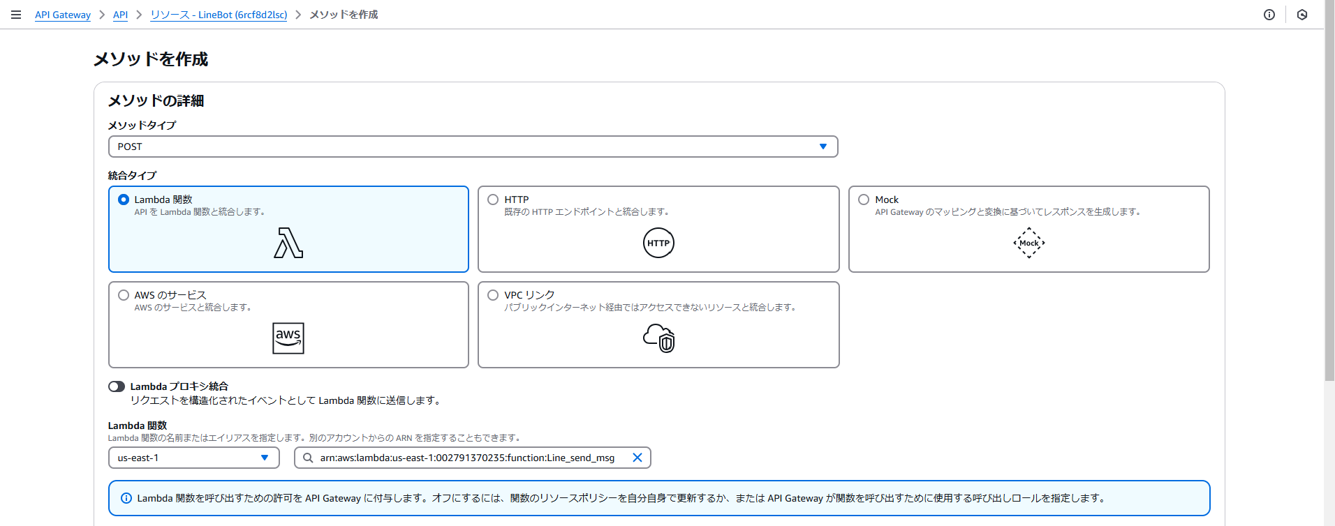Click info icon in the permission notice

[x=126, y=498]
